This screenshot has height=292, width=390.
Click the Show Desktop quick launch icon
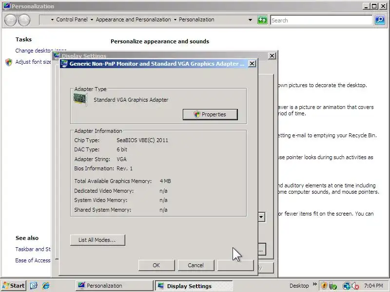pyautogui.click(x=34, y=286)
